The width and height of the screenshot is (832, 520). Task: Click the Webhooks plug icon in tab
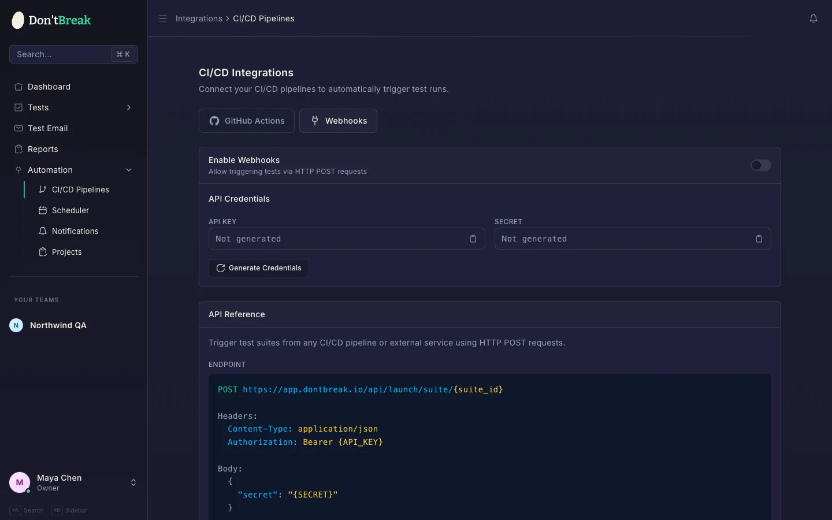[x=315, y=121]
